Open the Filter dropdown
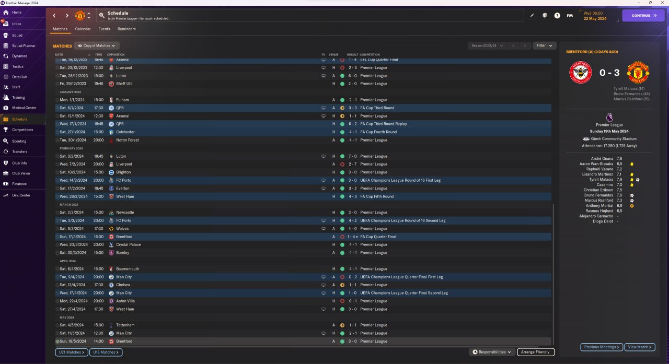This screenshot has width=669, height=364. point(545,46)
